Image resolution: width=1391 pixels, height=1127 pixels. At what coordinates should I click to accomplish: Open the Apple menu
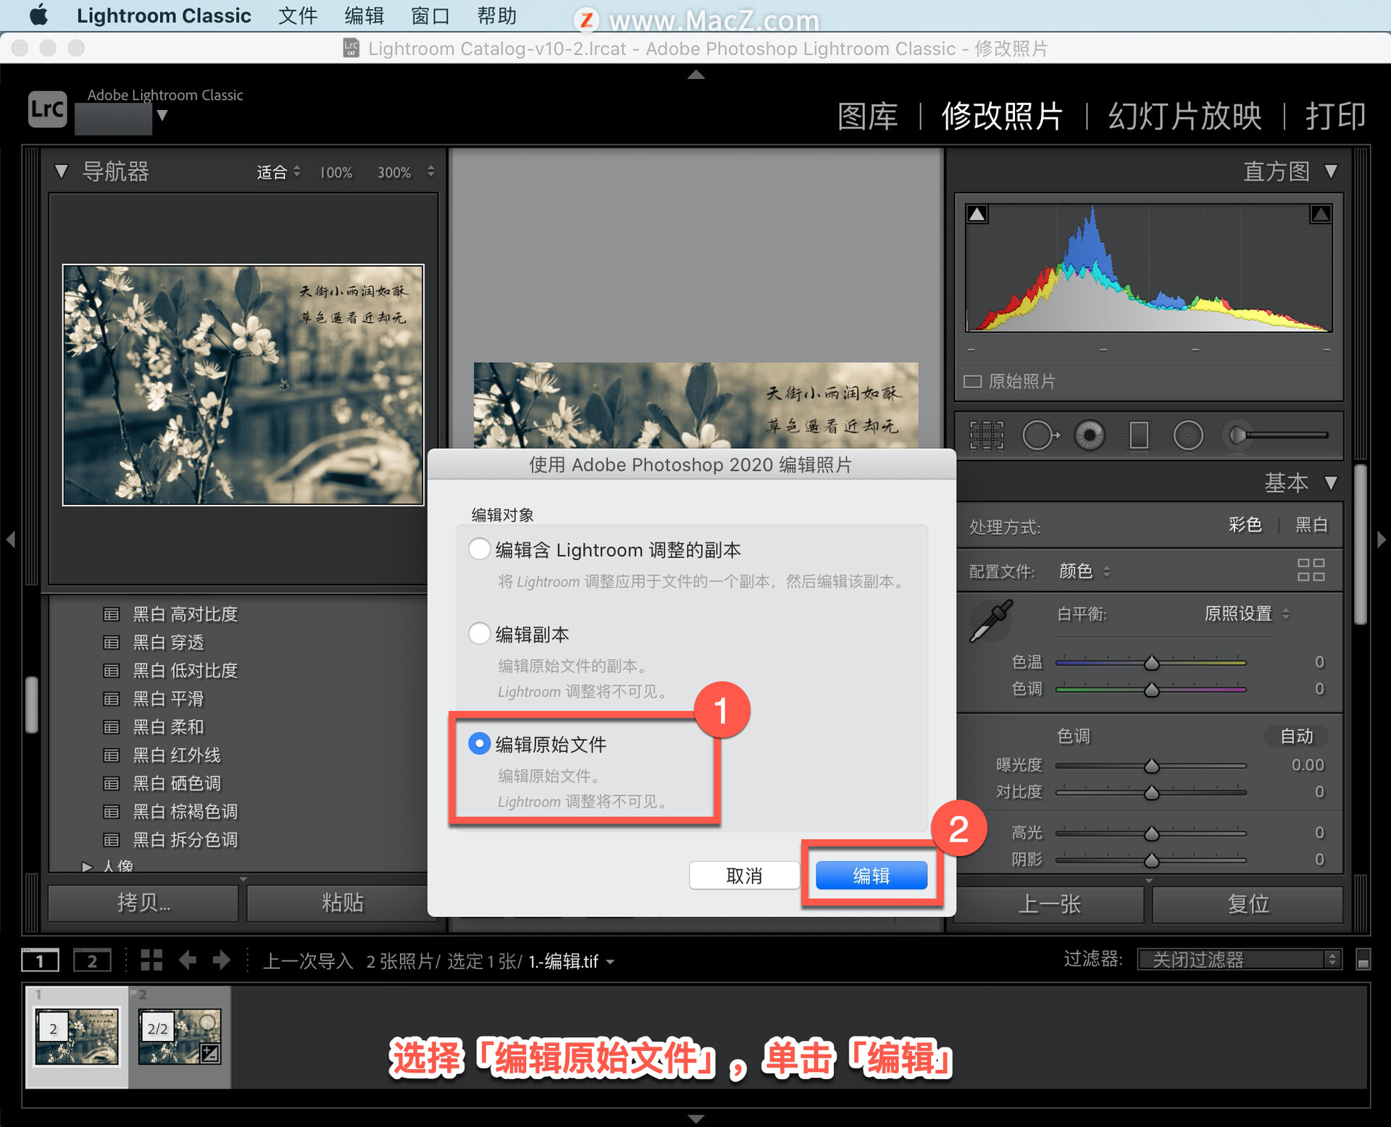click(x=39, y=15)
